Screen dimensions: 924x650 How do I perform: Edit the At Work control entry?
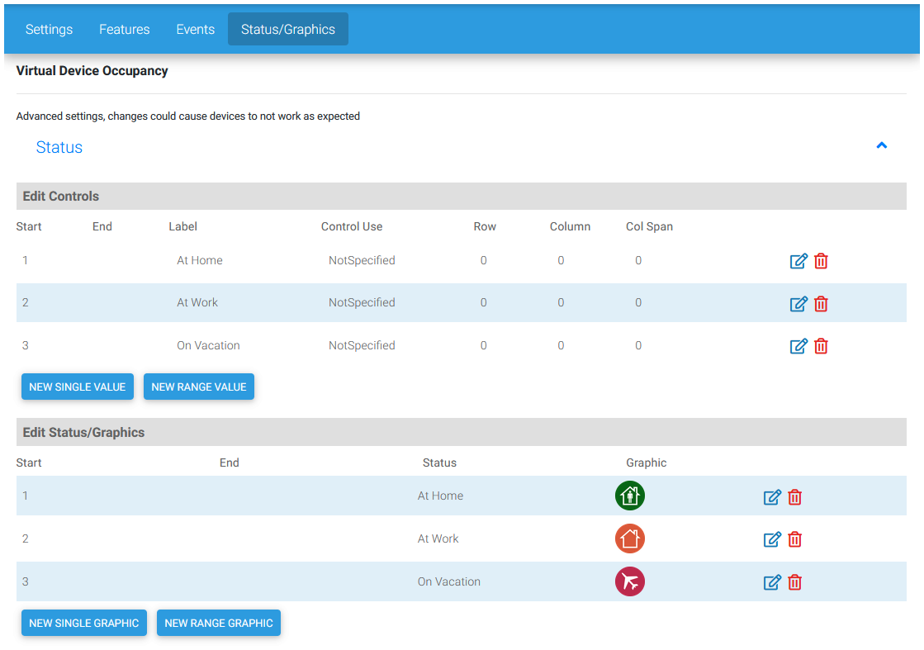[798, 304]
